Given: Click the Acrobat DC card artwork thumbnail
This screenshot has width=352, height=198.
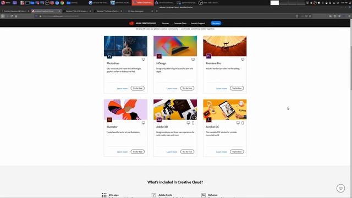Looking at the screenshot, I should point(225,109).
